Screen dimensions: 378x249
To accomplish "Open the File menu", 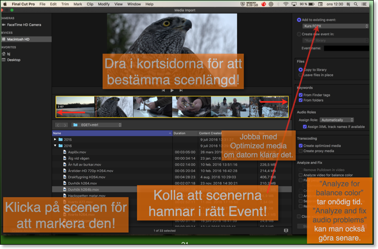I will click(42, 4).
